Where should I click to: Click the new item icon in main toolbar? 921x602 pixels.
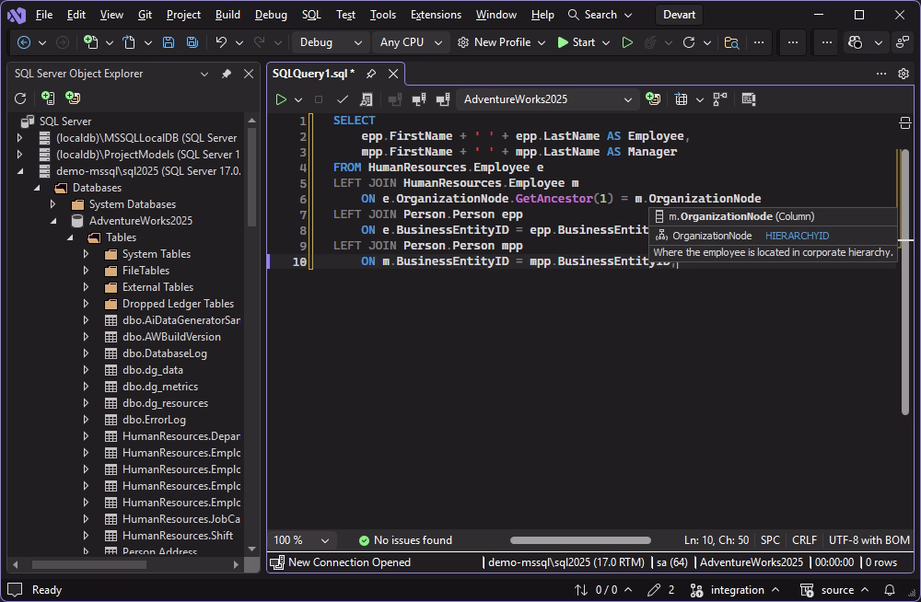pos(90,42)
